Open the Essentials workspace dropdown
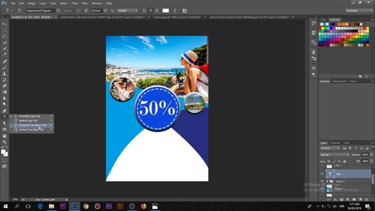375x211 pixels. (x=359, y=11)
